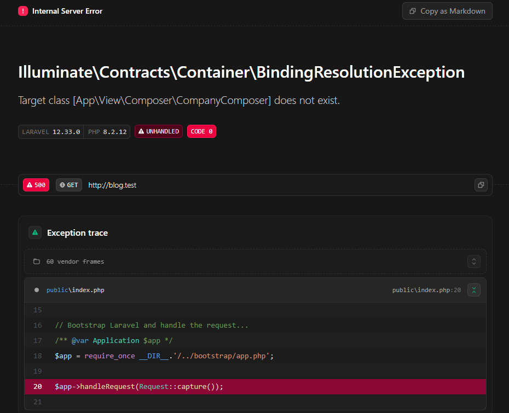The width and height of the screenshot is (509, 413).
Task: Click the UNHANDLED warning badge
Action: pos(159,132)
